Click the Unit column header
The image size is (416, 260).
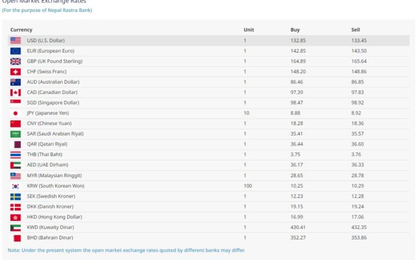249,30
